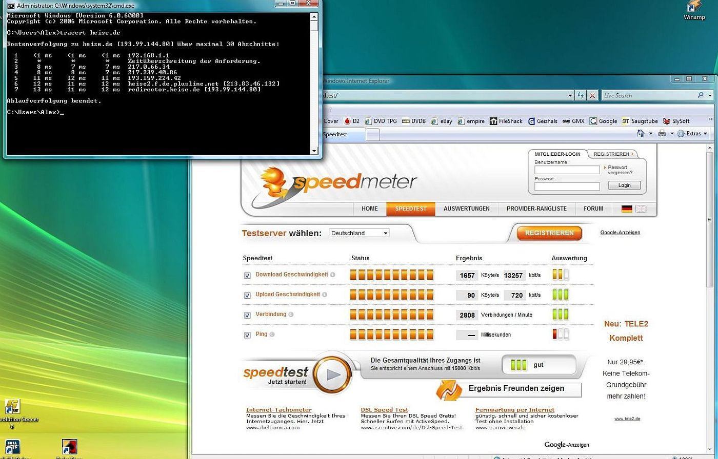Click the cmd.exe title bar icon
718x459 pixels.
10,6
